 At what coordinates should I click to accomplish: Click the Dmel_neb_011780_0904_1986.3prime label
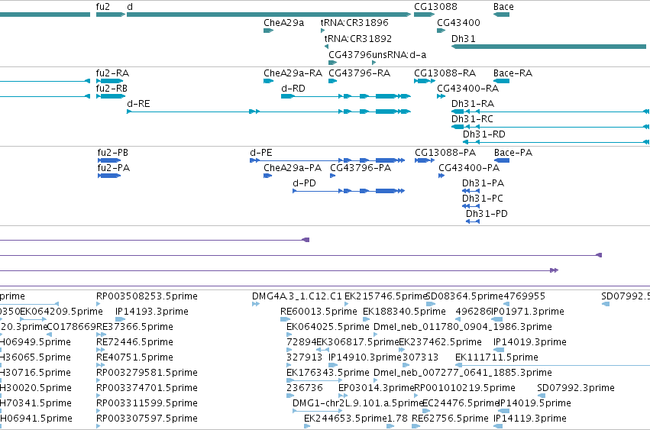[x=463, y=327]
